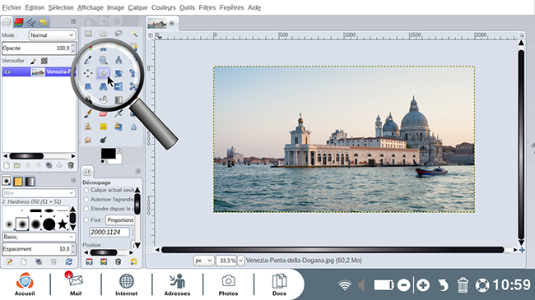This screenshot has width=535, height=300.
Task: Refresh the brushes list
Action: (x=69, y=262)
